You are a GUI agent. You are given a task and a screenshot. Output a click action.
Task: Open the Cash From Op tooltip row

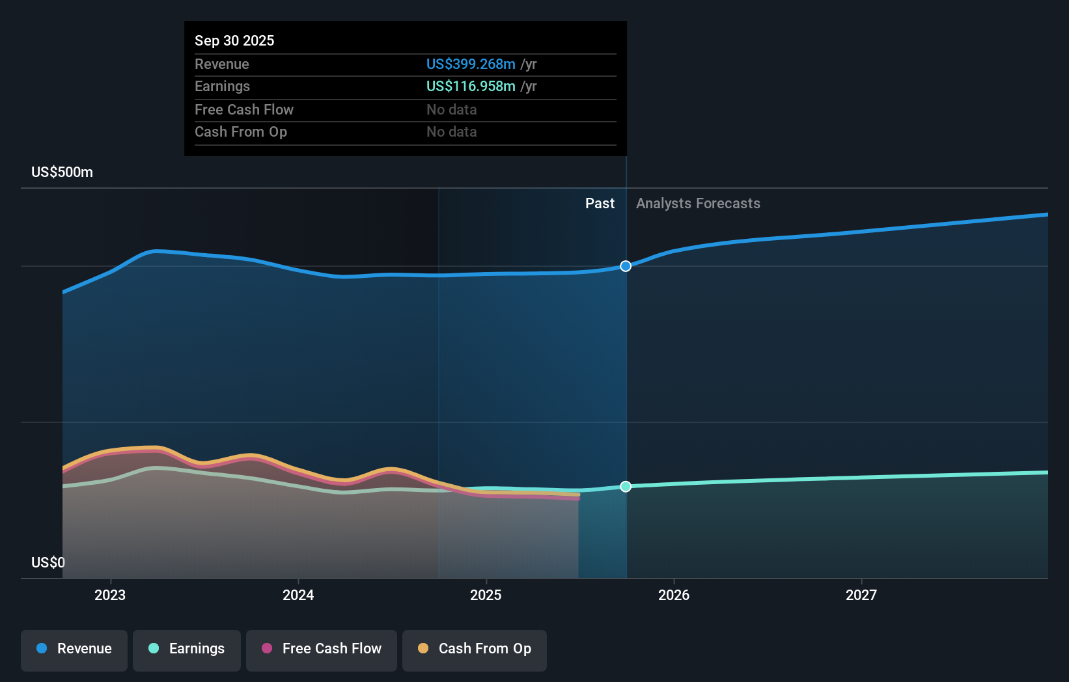pyautogui.click(x=241, y=131)
